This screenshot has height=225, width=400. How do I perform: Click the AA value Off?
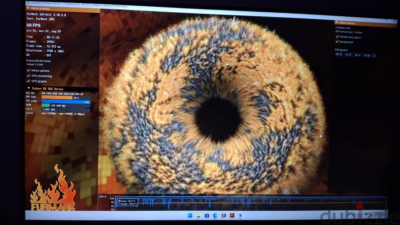[x=49, y=55]
